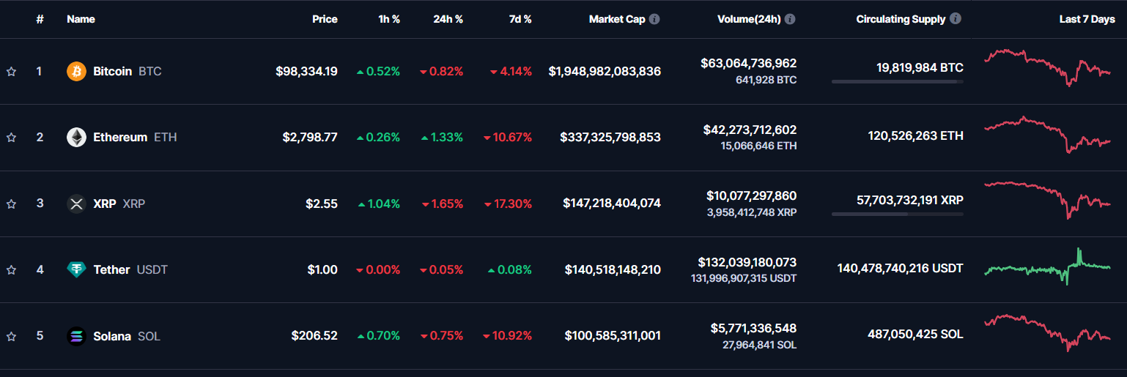Image resolution: width=1127 pixels, height=377 pixels.
Task: Open Tether green 7-day sparkline chart
Action: 1048,266
